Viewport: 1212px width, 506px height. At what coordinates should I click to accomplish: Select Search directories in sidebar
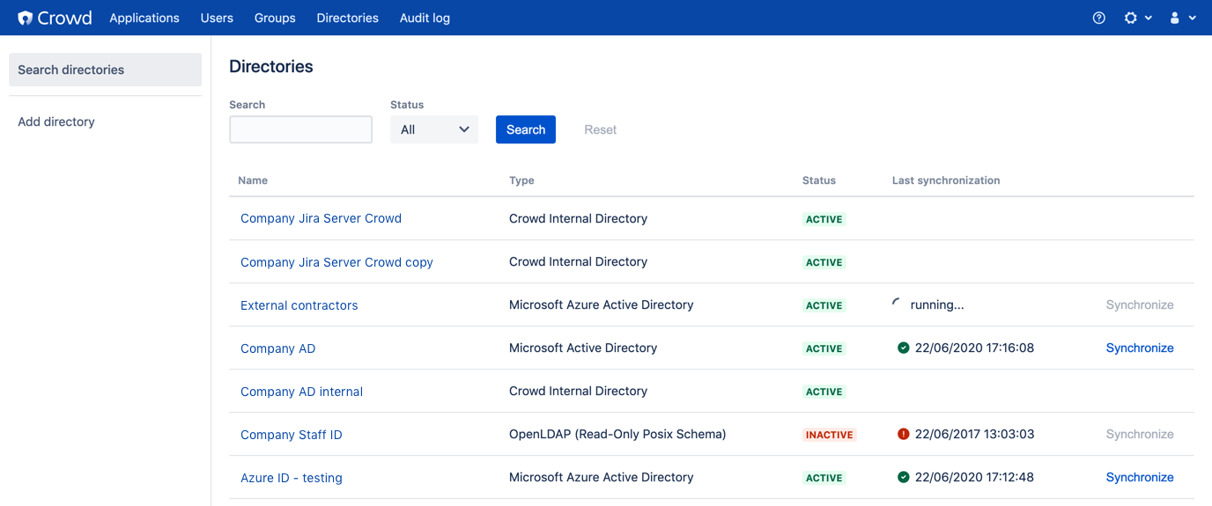click(105, 70)
